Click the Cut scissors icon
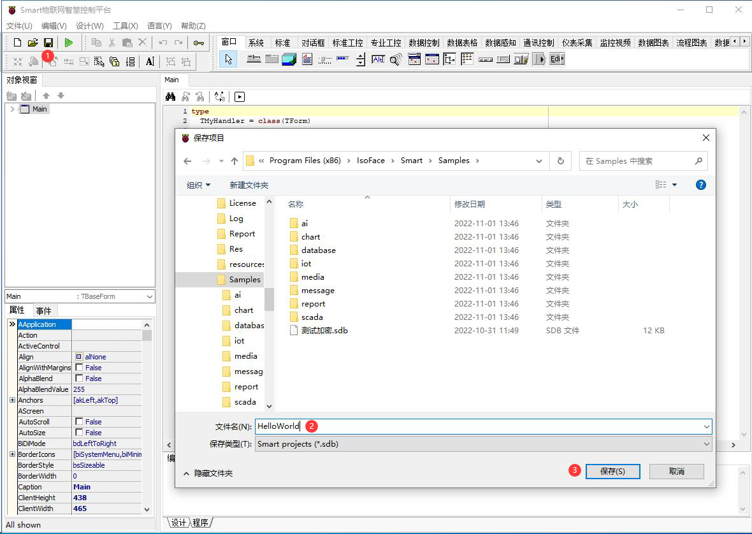 112,43
